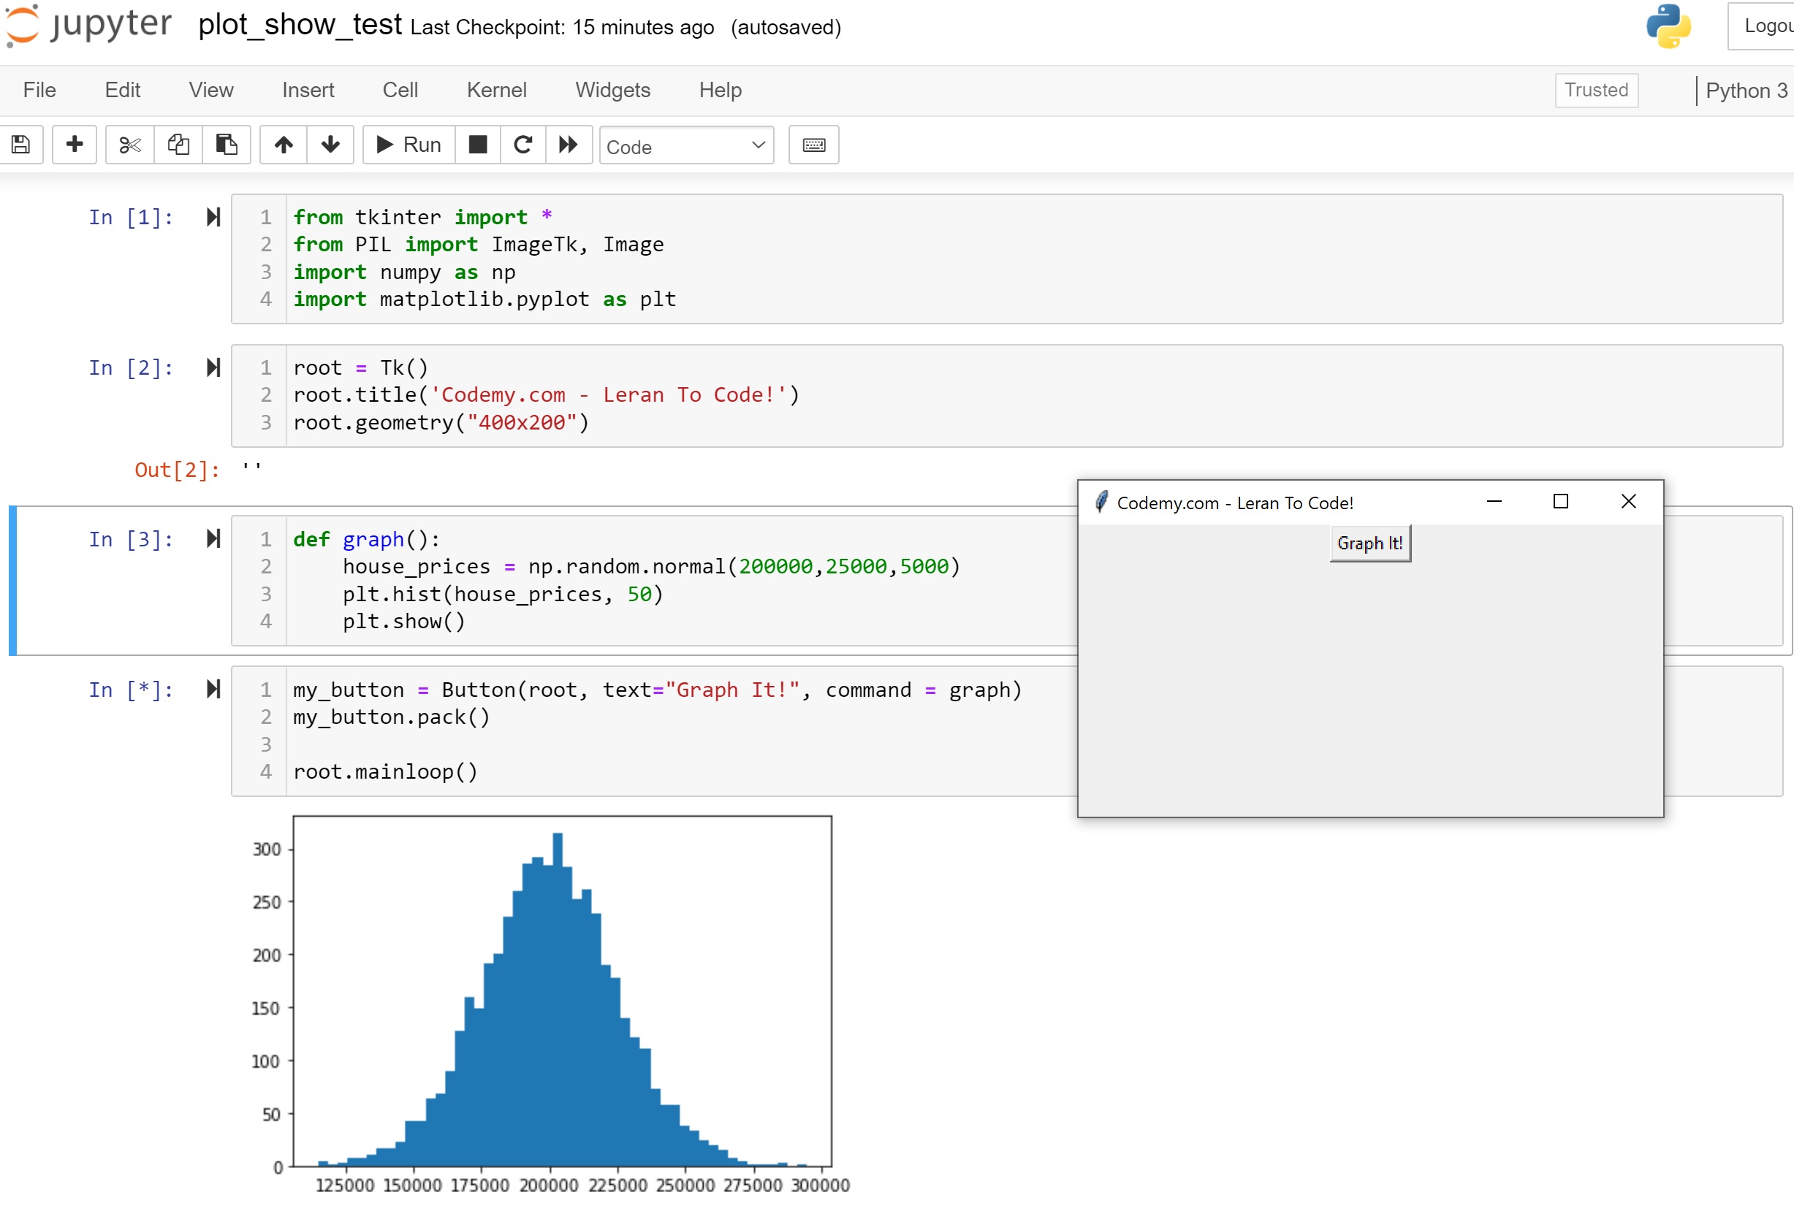
Task: Open the Help menu
Action: (721, 91)
